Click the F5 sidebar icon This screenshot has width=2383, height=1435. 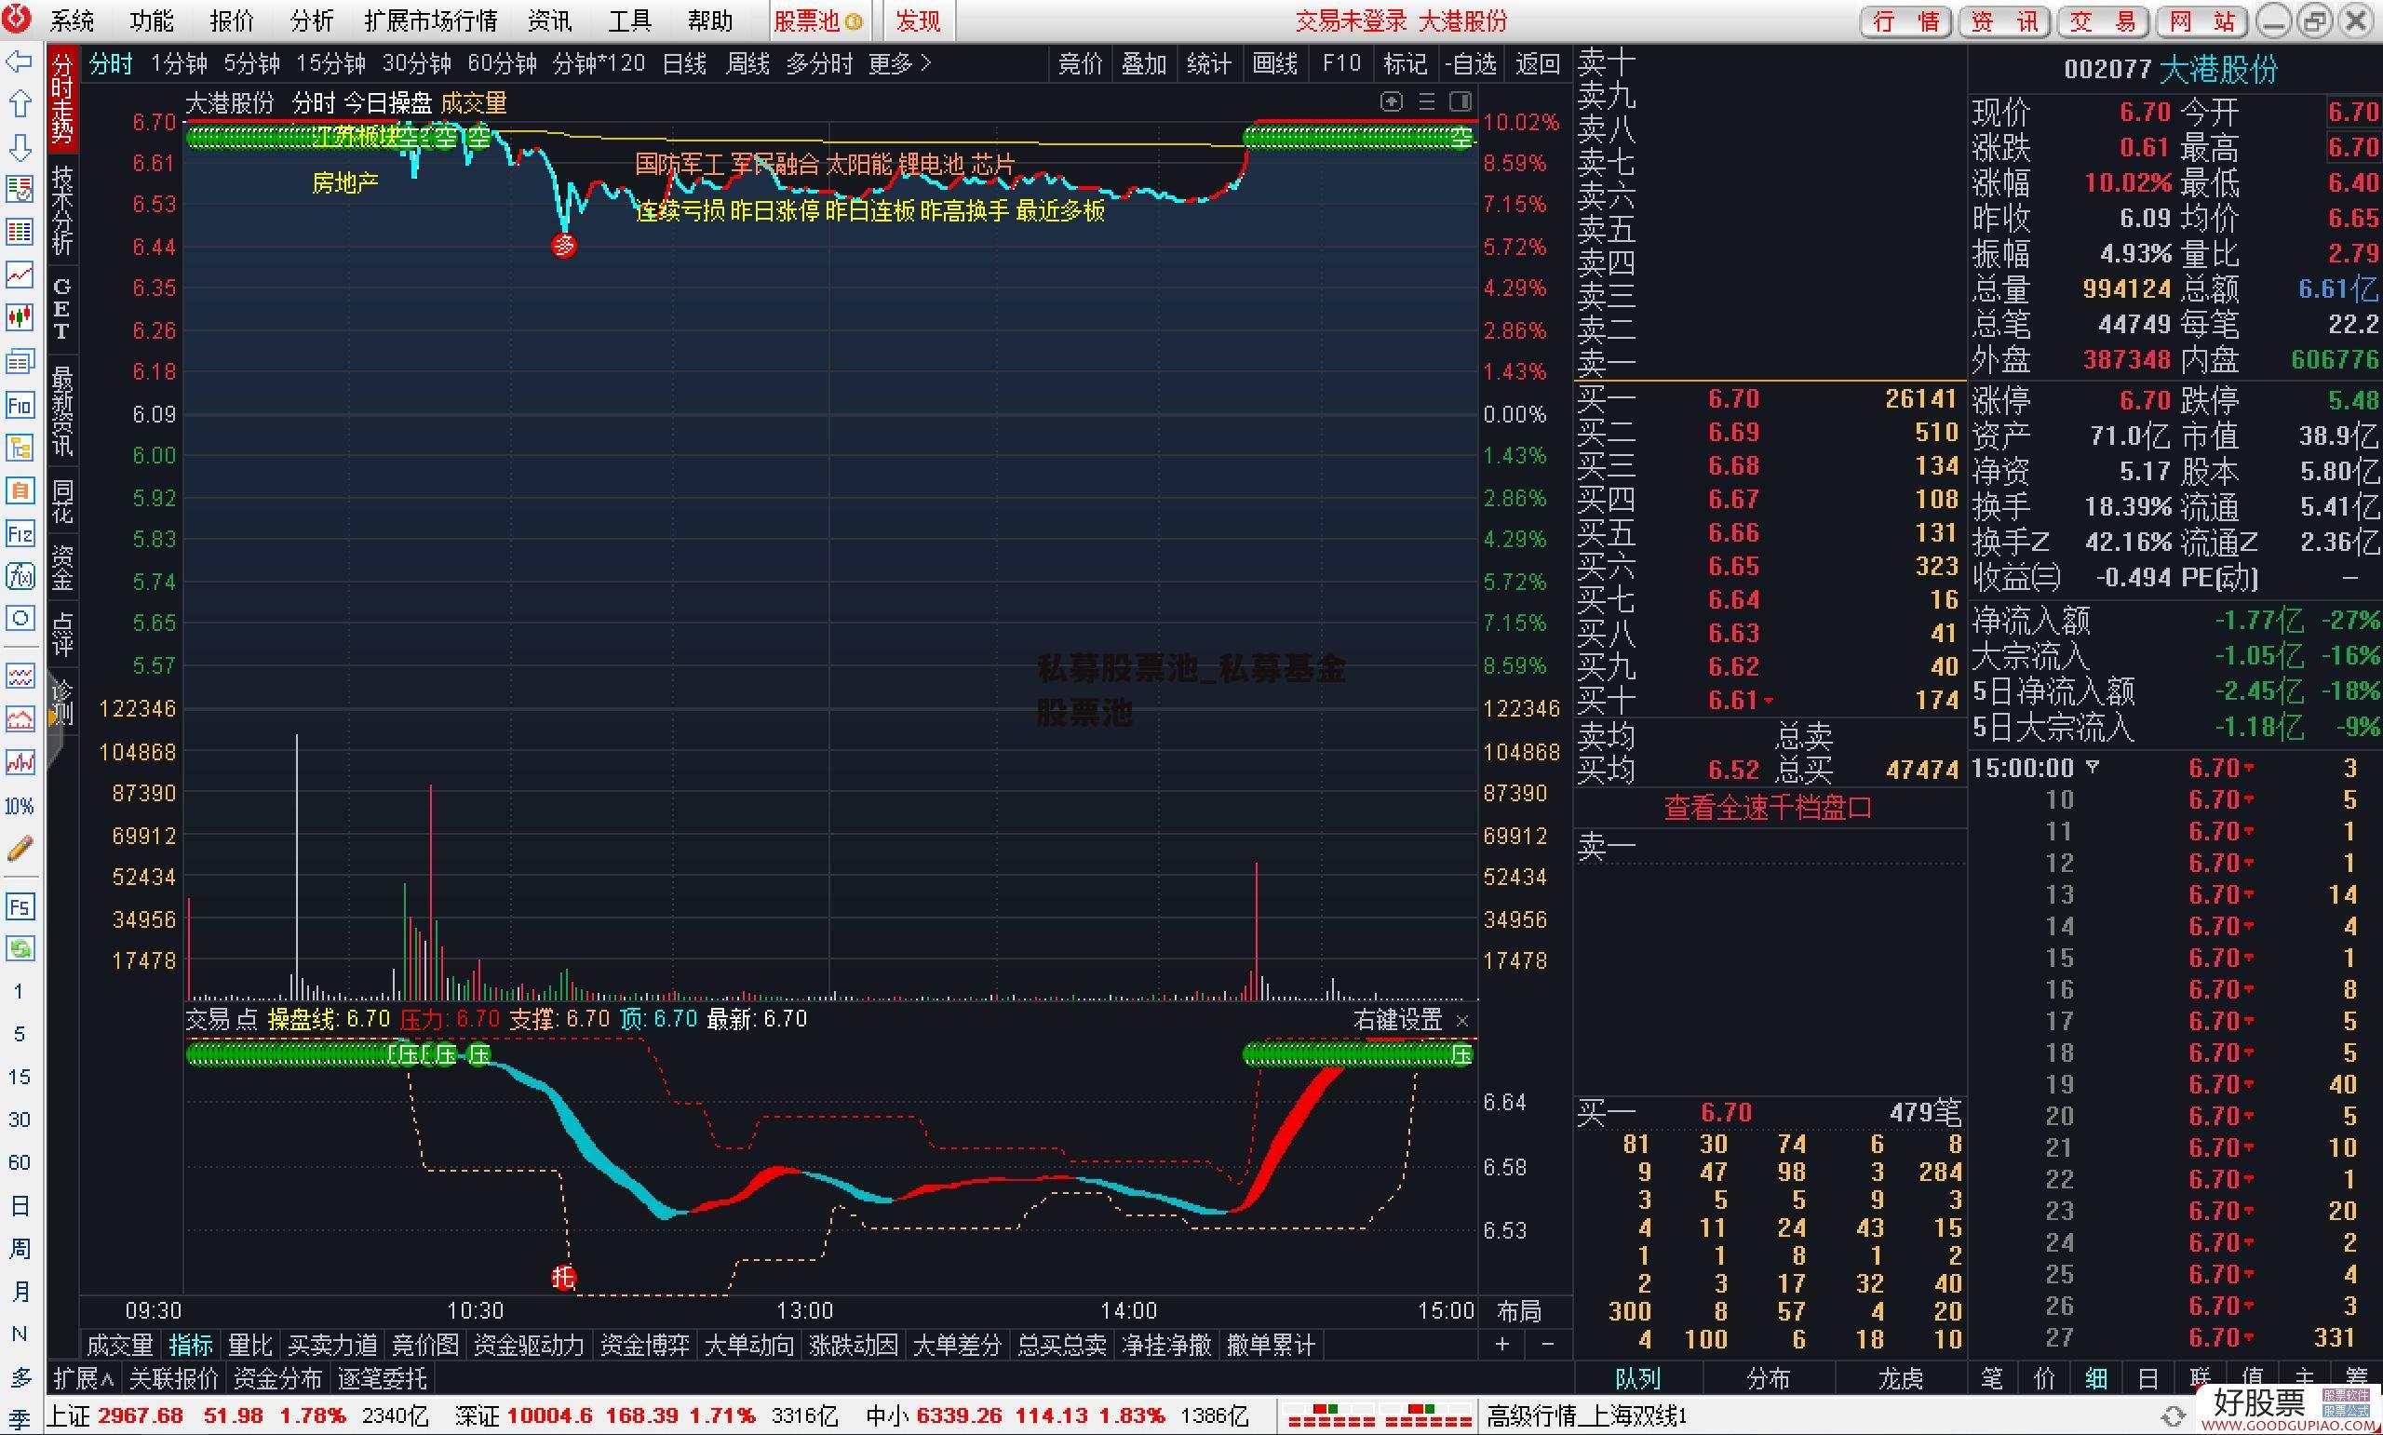click(20, 906)
